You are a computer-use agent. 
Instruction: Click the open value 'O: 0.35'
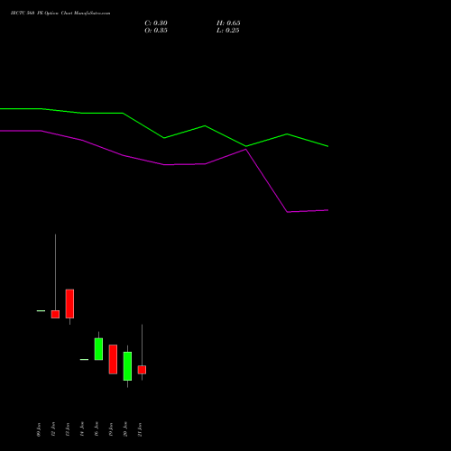coord(156,31)
